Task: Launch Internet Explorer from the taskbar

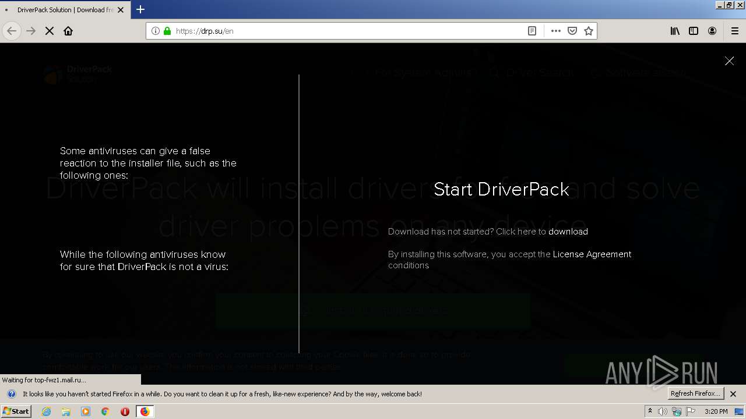Action: pyautogui.click(x=47, y=411)
